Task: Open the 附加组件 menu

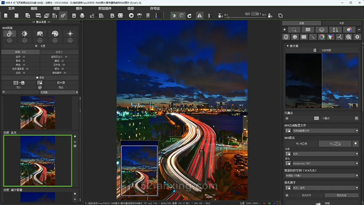Action: click(x=105, y=8)
